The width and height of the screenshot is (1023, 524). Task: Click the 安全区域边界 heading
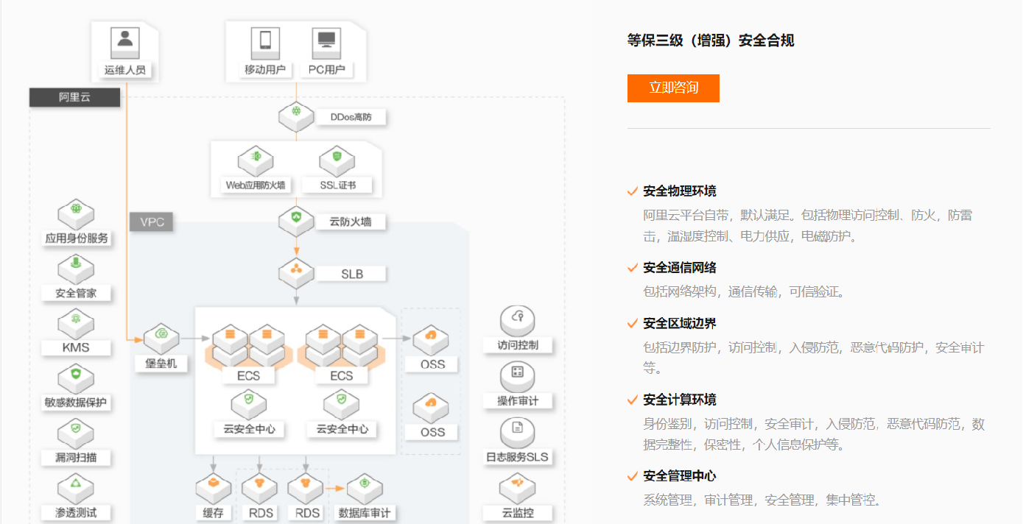[680, 323]
